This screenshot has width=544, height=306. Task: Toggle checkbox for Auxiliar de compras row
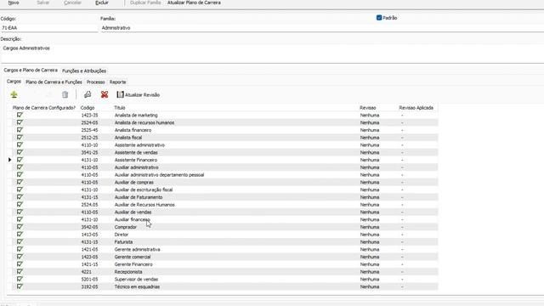(20, 182)
